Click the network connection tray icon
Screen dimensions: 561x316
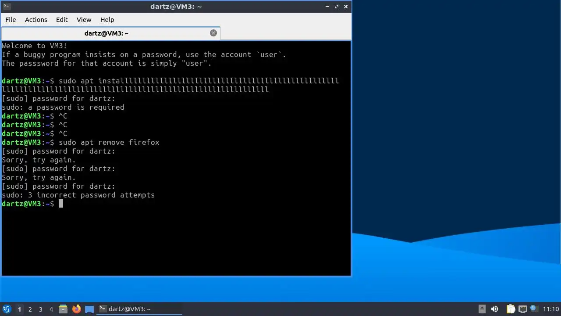[523, 309]
